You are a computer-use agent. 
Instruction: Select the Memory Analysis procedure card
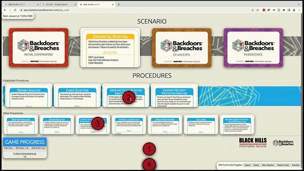click(28, 95)
